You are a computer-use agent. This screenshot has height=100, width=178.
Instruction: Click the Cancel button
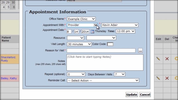145,94
